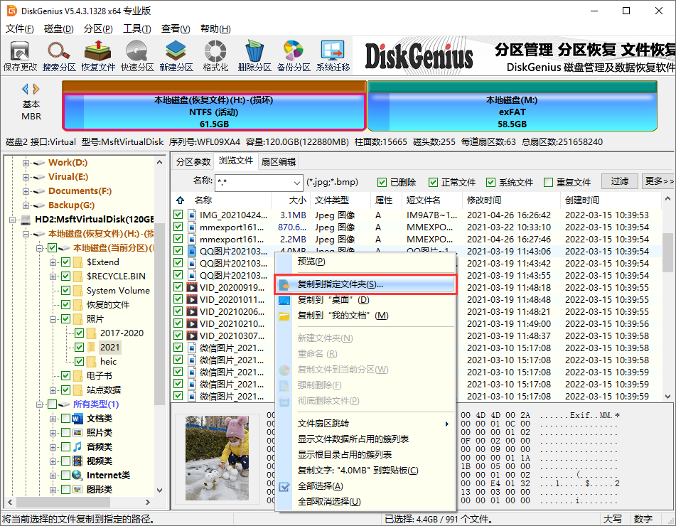
Task: Click the 文档类 Word icon in tree
Action: [77, 418]
